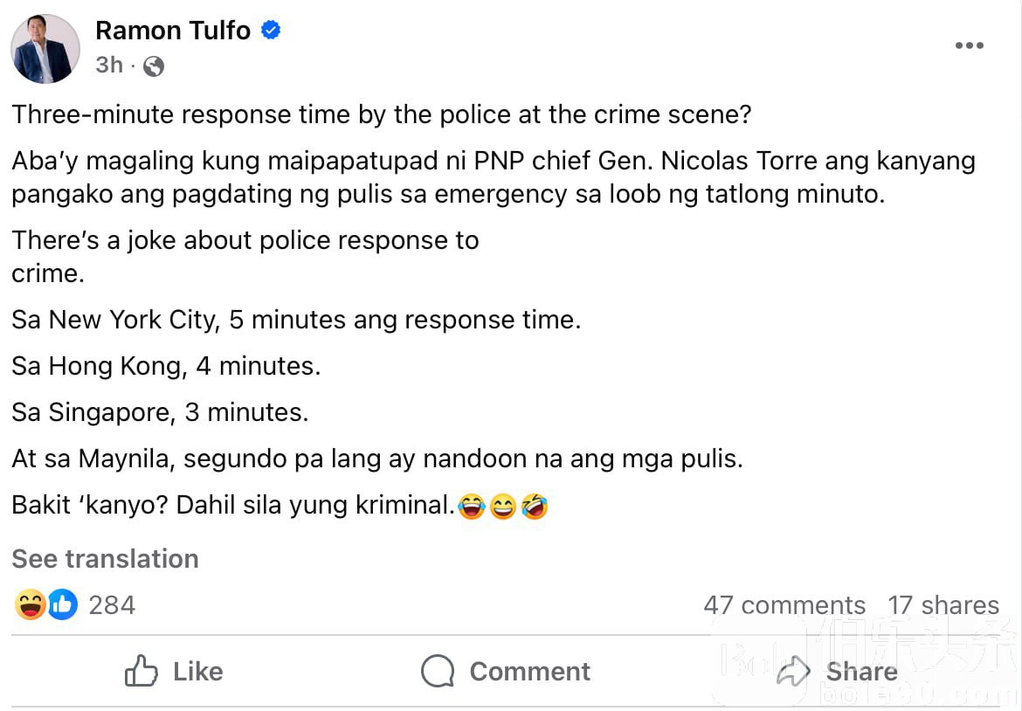Click the Share arrow icon

[x=793, y=672]
